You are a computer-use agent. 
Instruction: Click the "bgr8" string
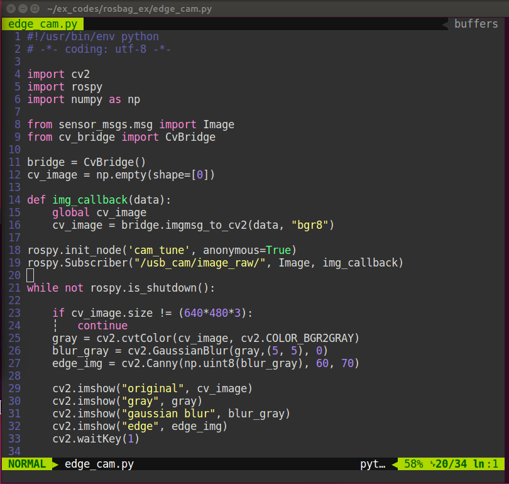click(x=310, y=225)
